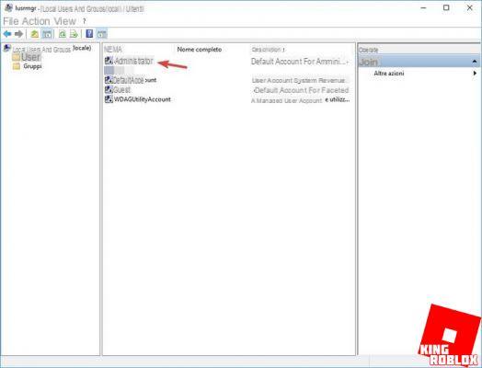
Task: Toggle the Show/Hide console tree icon
Action: [47, 34]
